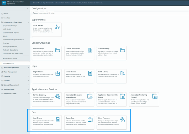This screenshot has height=134, width=189.
Task: Open the Custom Datacenters card title
Action: [73, 49]
